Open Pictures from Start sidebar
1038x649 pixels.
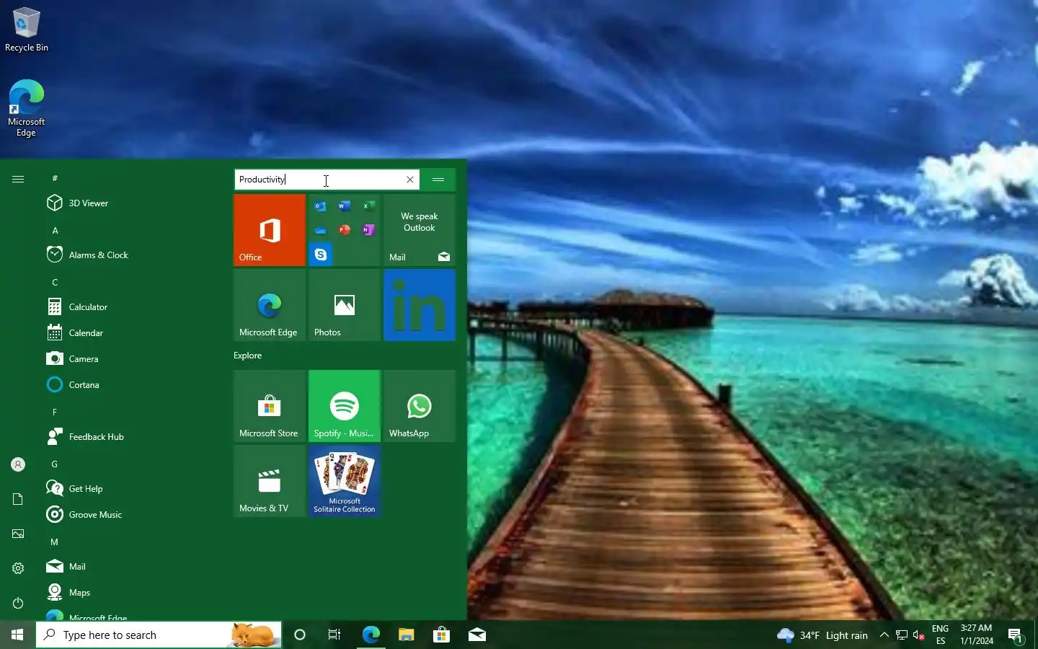click(18, 534)
